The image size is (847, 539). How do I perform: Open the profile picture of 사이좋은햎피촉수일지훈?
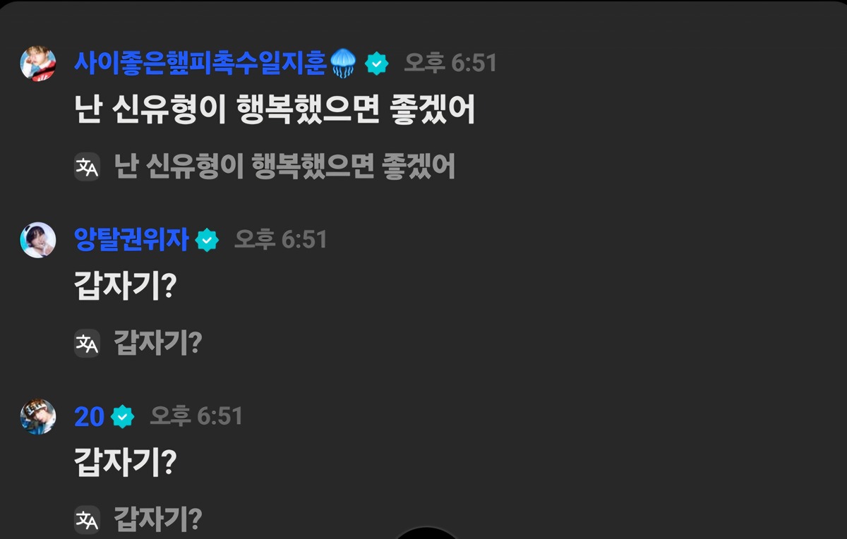click(x=38, y=63)
